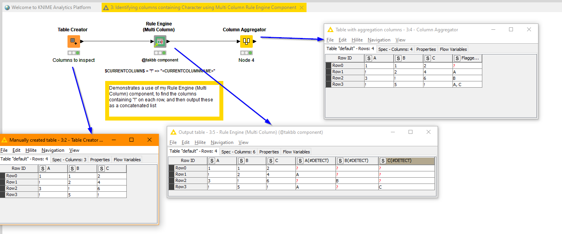Viewport: 562px width, 234px height.
Task: Open Flow Variables tab in Column Aggregator window
Action: click(453, 49)
